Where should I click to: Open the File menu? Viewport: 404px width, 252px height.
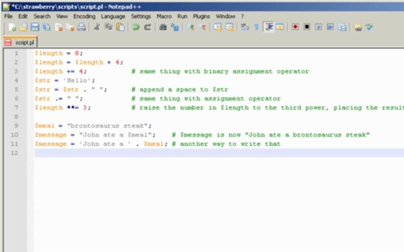[8, 16]
